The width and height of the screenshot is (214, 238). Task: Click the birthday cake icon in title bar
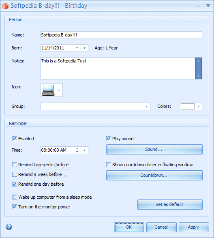(x=5, y=6)
